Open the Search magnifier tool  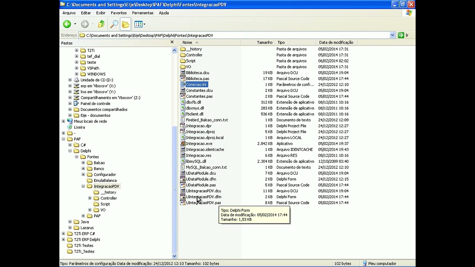pyautogui.click(x=114, y=24)
